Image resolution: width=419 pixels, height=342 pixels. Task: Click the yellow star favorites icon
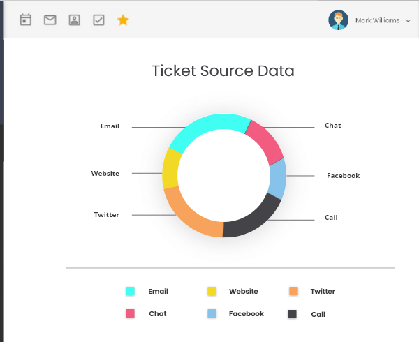[123, 20]
